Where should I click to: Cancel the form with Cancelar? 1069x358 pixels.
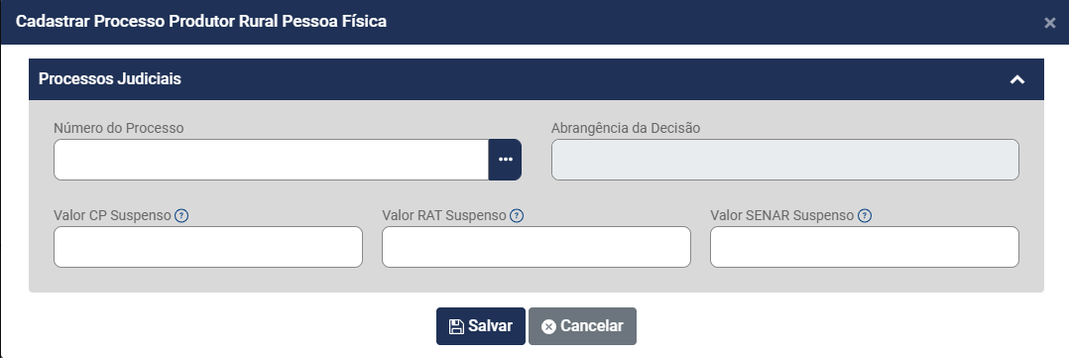(x=582, y=326)
